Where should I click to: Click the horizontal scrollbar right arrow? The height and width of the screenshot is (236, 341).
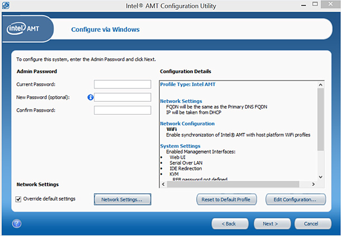[x=314, y=184]
